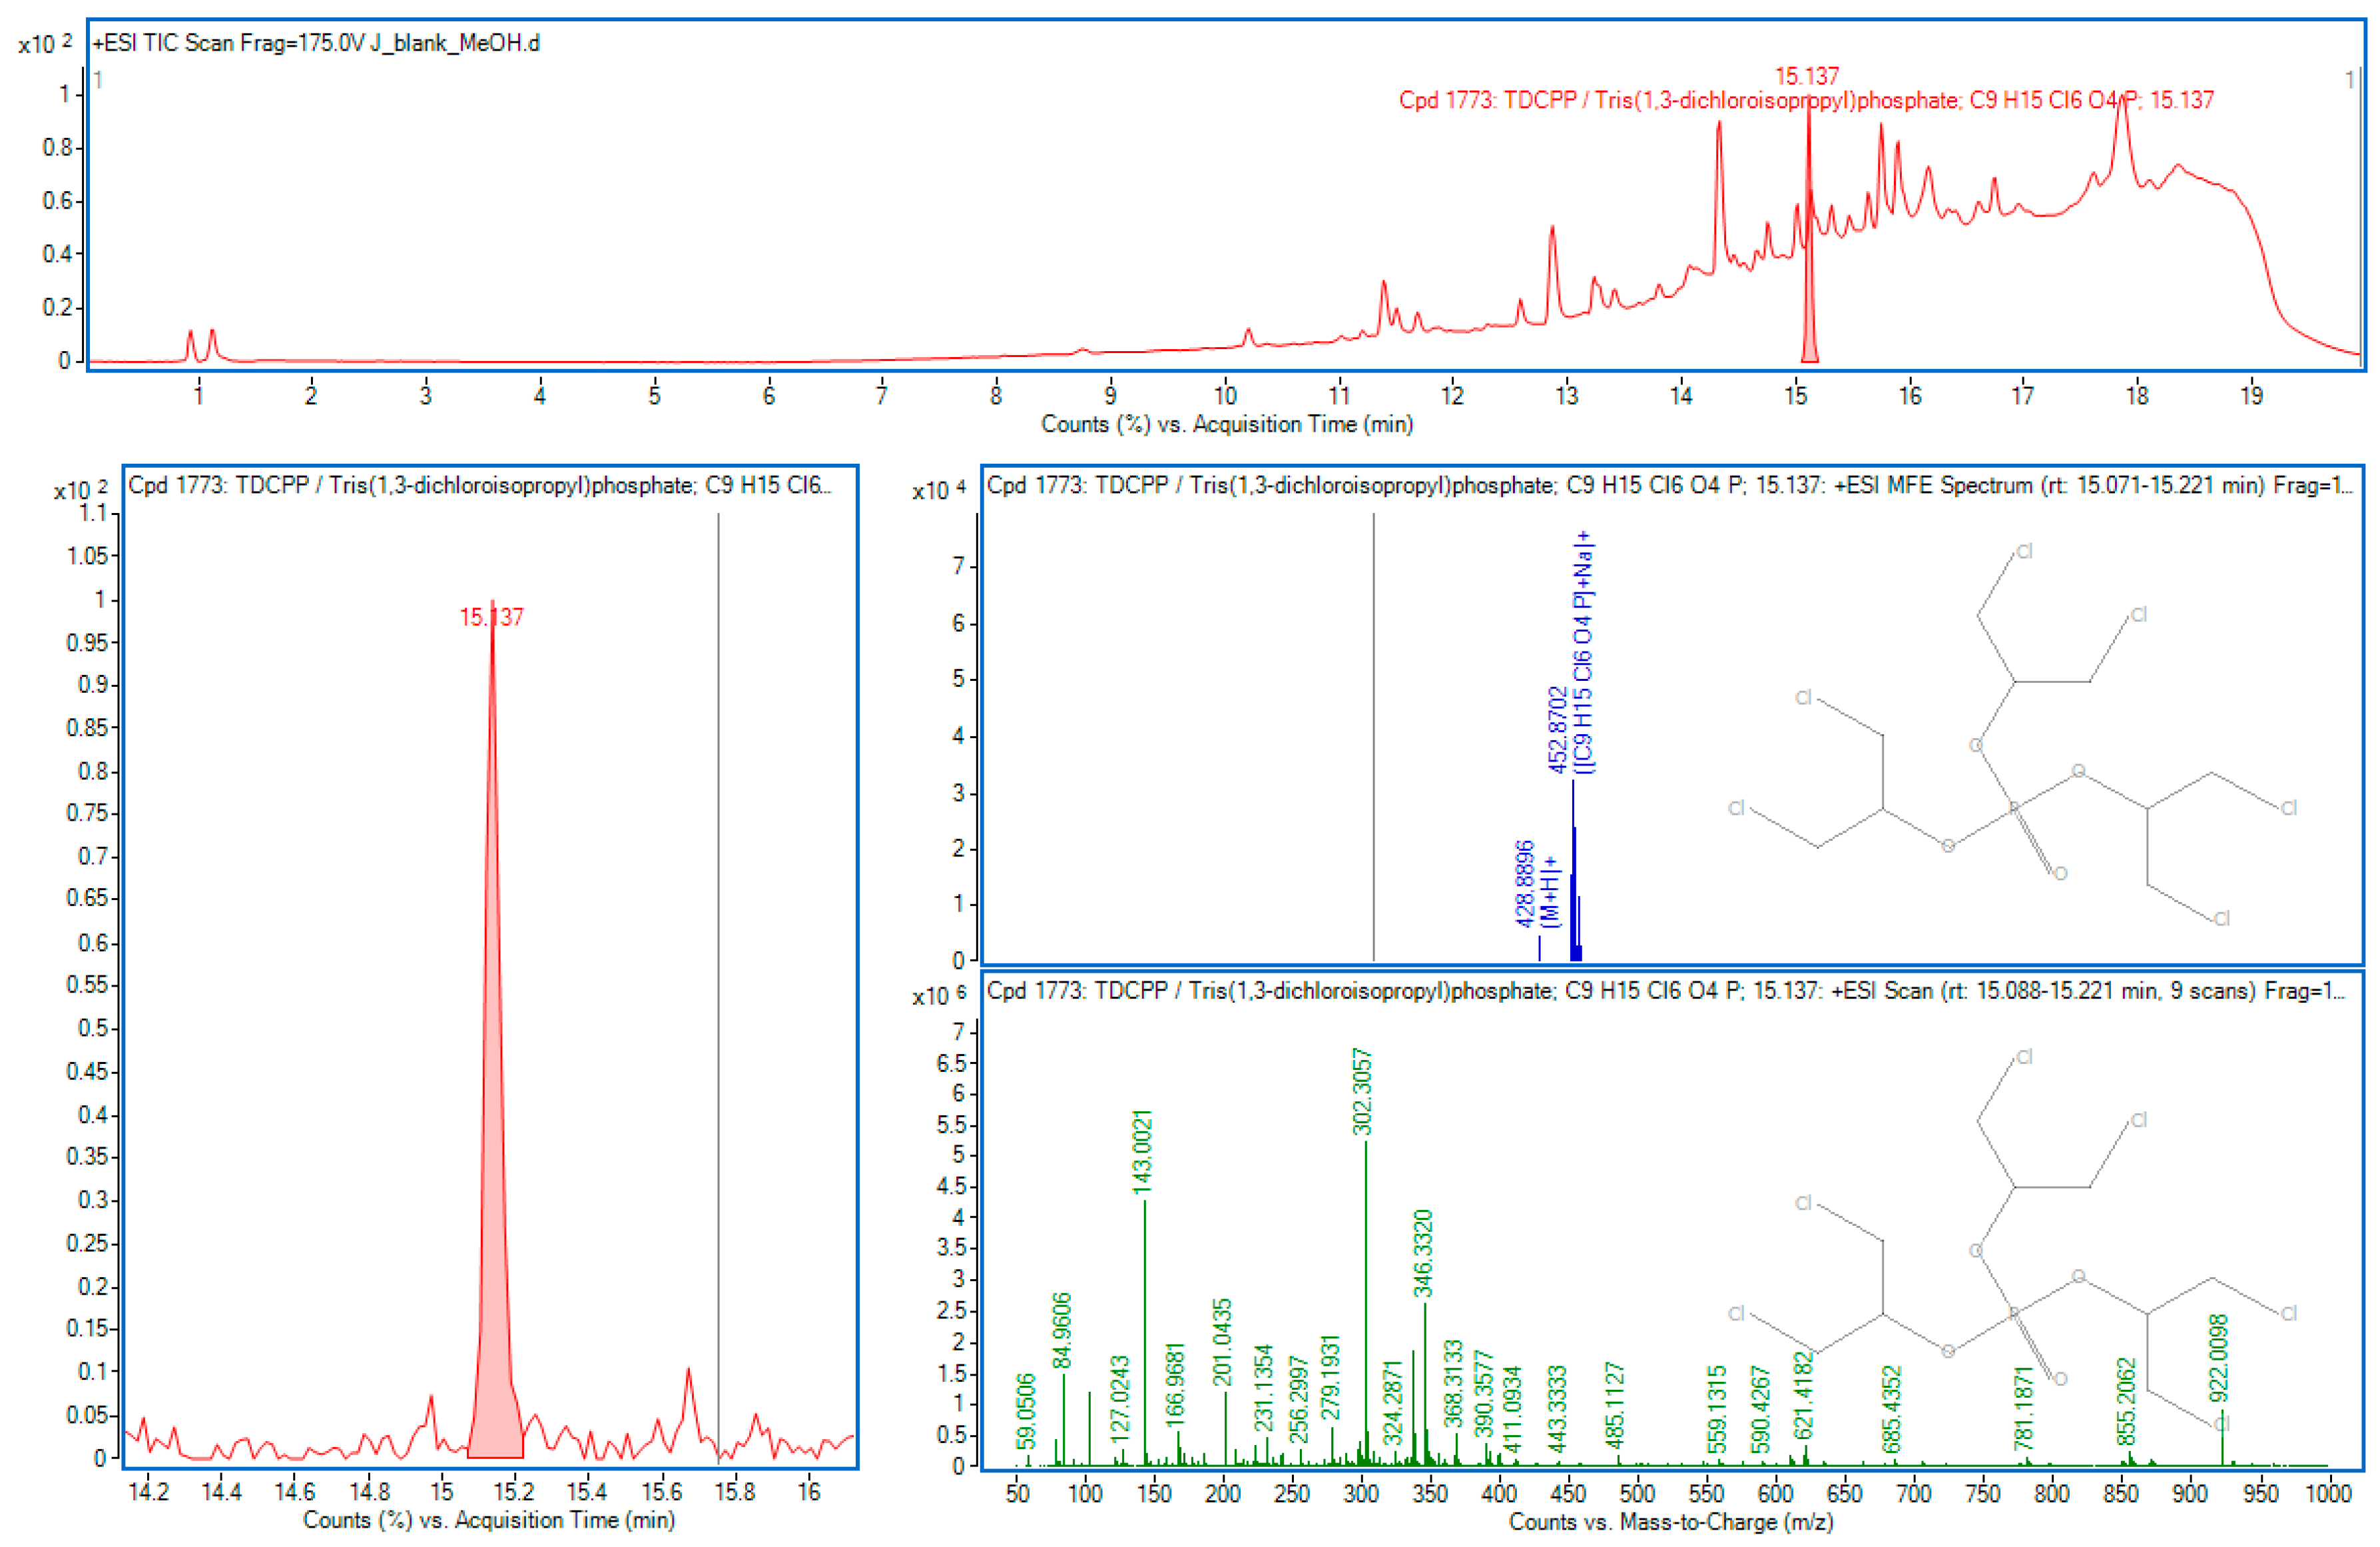Click the blue 452.8702 peak in the MFE spectrum
Screen dimensions: 2380x1547
point(1574,871)
